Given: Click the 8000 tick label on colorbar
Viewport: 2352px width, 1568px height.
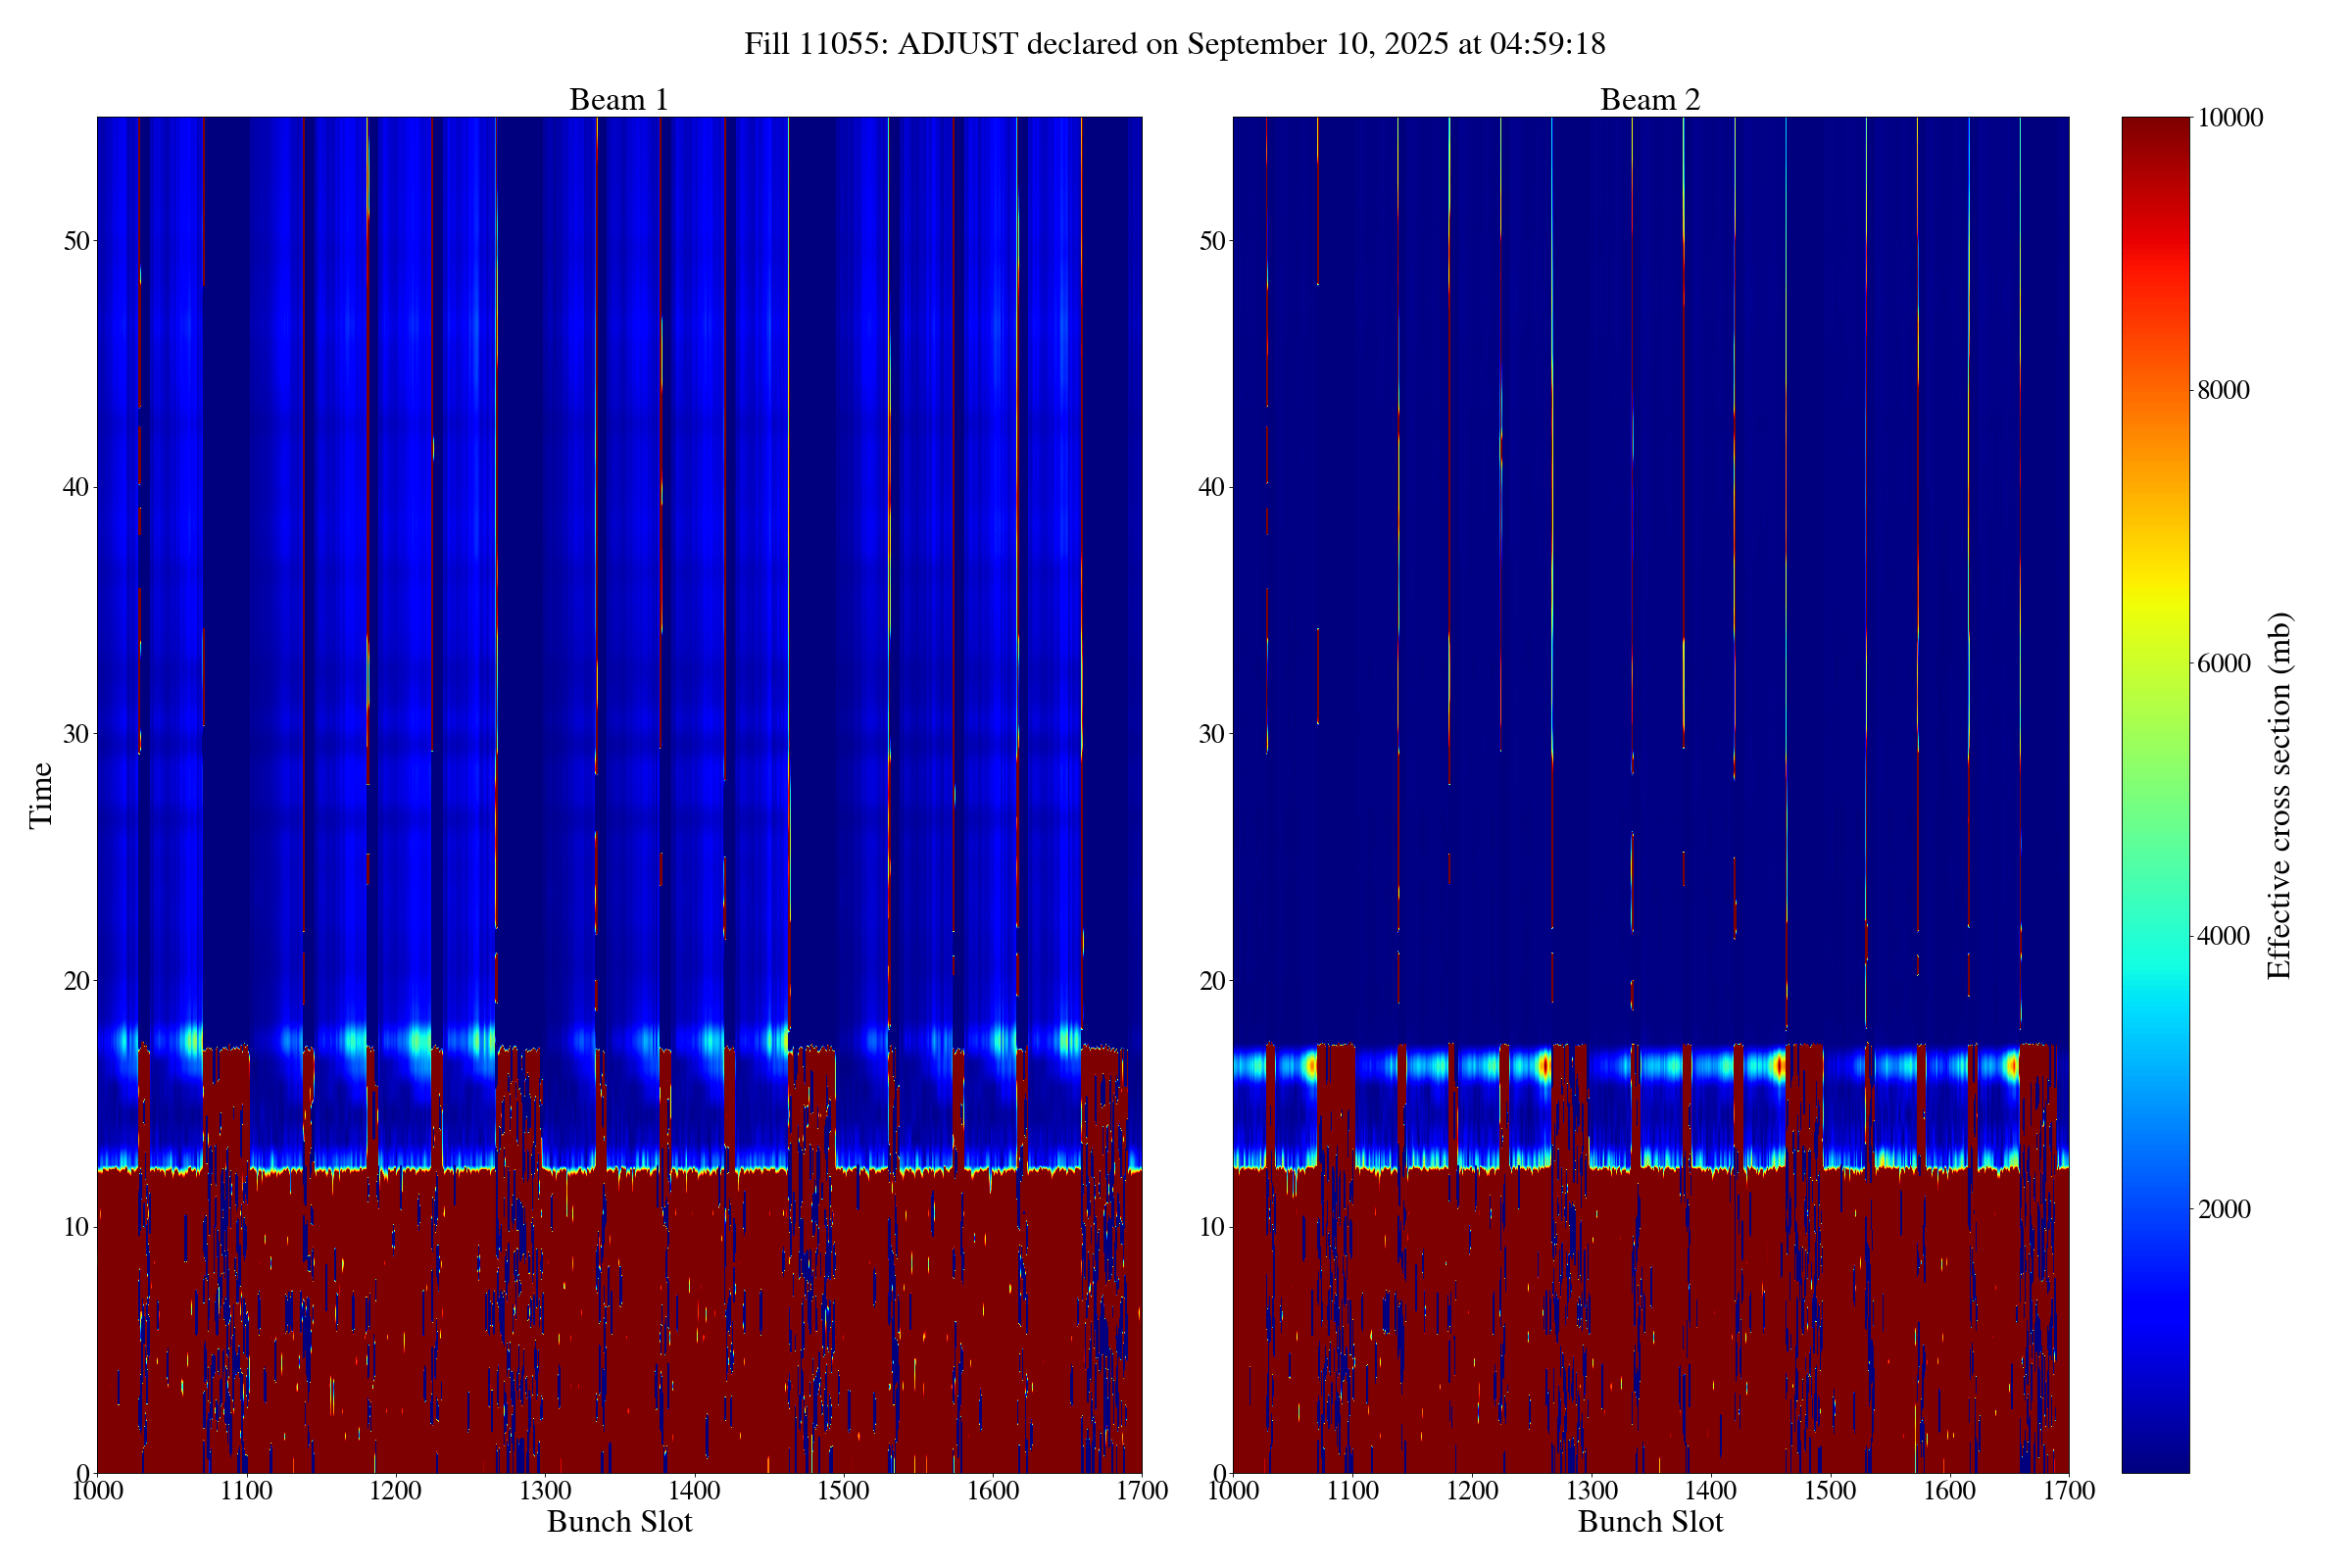Looking at the screenshot, I should 2223,391.
